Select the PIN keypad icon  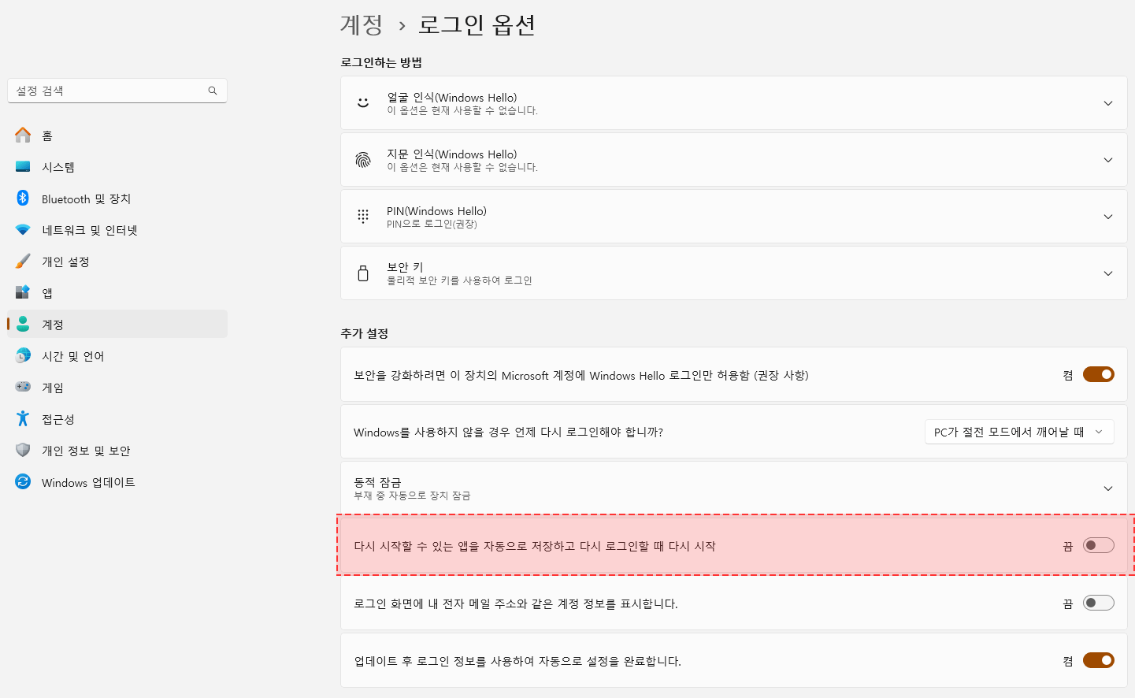(362, 216)
